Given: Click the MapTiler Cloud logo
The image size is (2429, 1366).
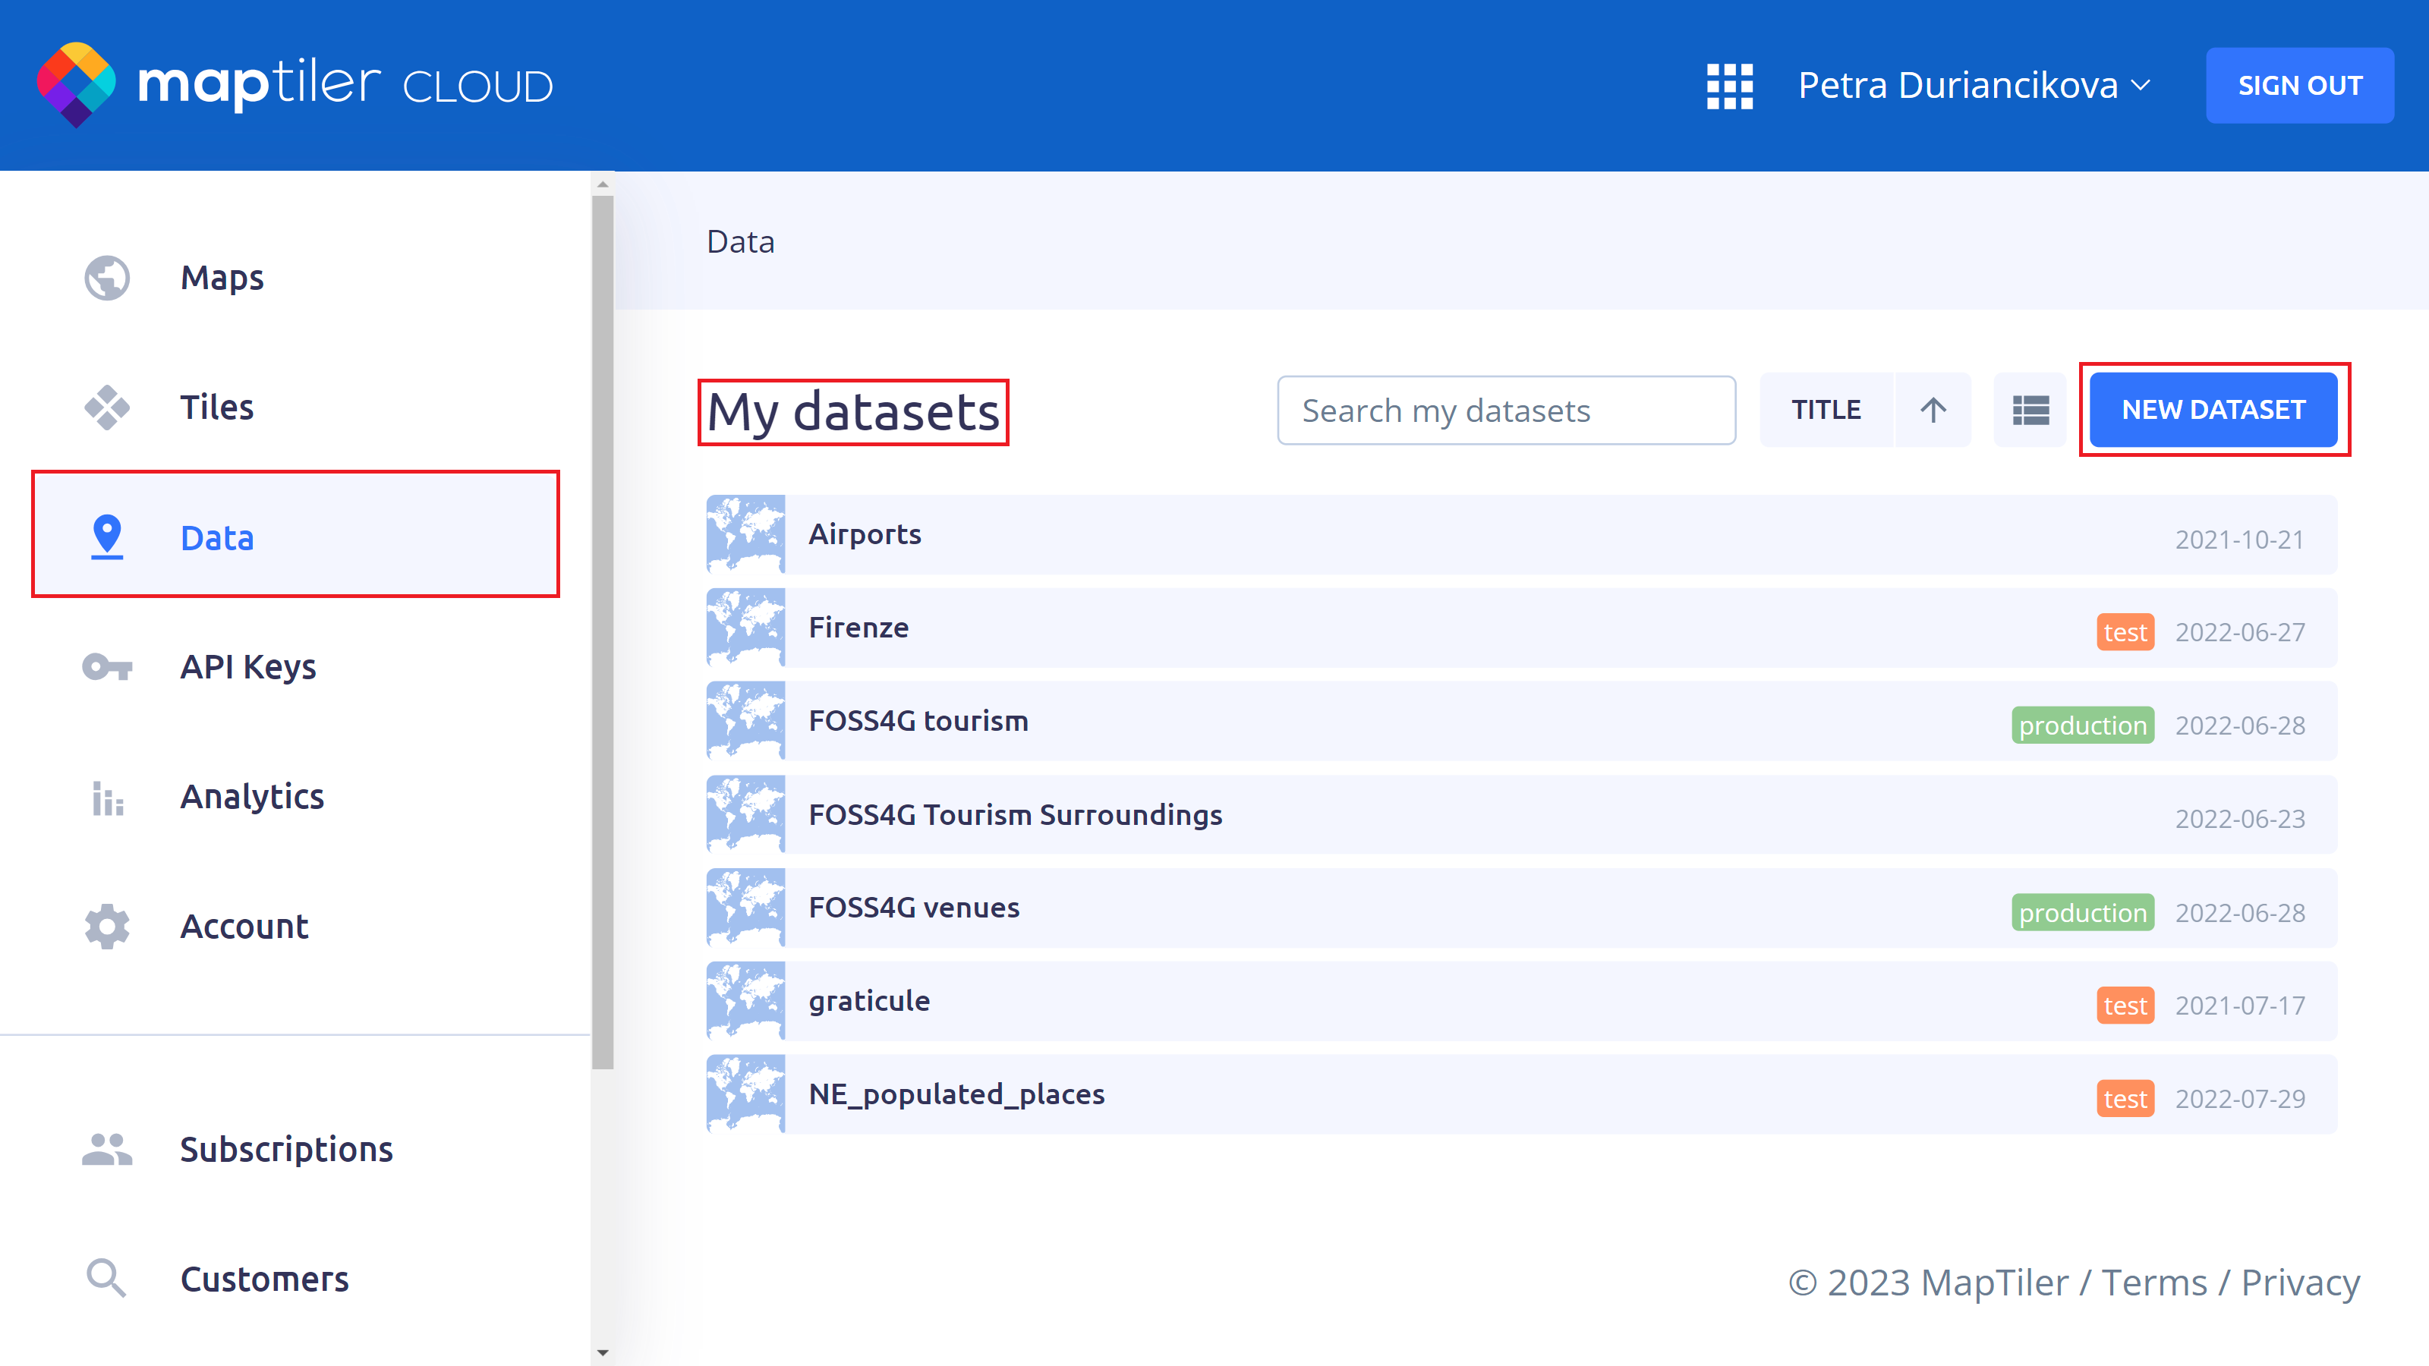Looking at the screenshot, I should [295, 85].
